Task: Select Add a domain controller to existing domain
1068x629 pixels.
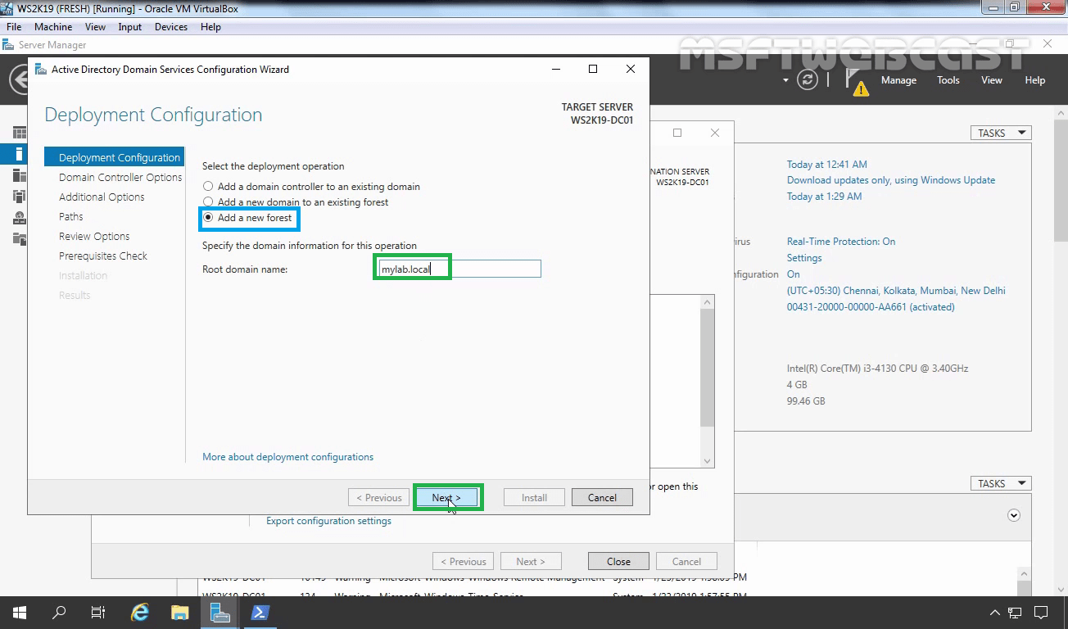Action: [311, 187]
